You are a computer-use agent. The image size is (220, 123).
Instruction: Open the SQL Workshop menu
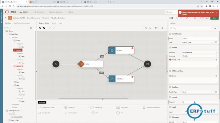40,12
